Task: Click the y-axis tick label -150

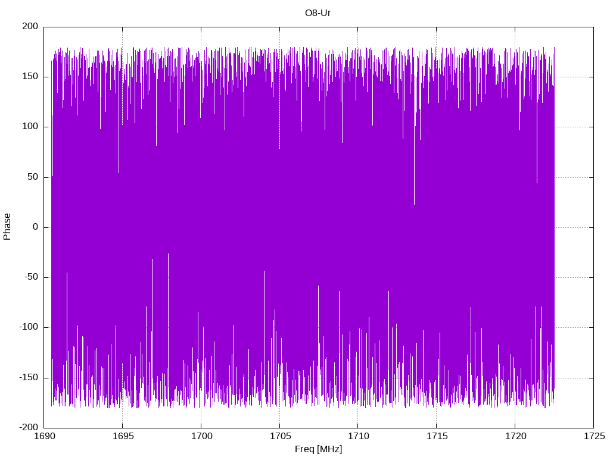Action: point(29,377)
